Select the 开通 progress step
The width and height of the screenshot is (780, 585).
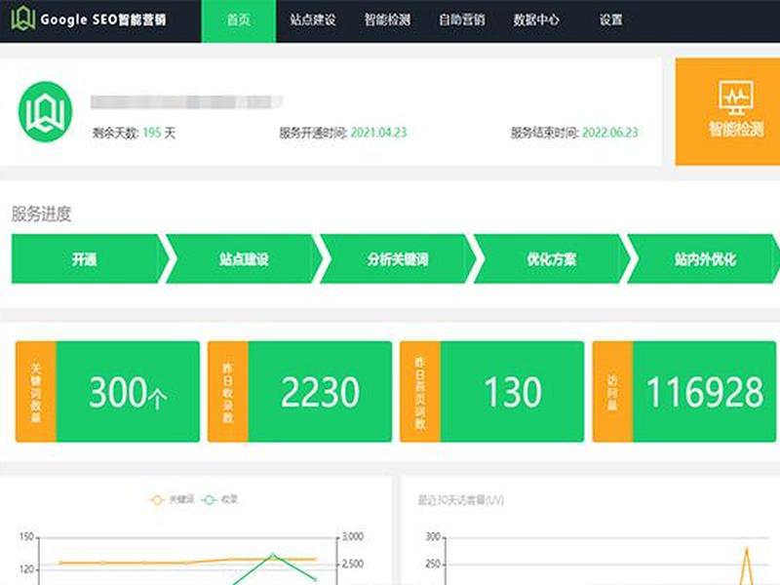[91, 258]
